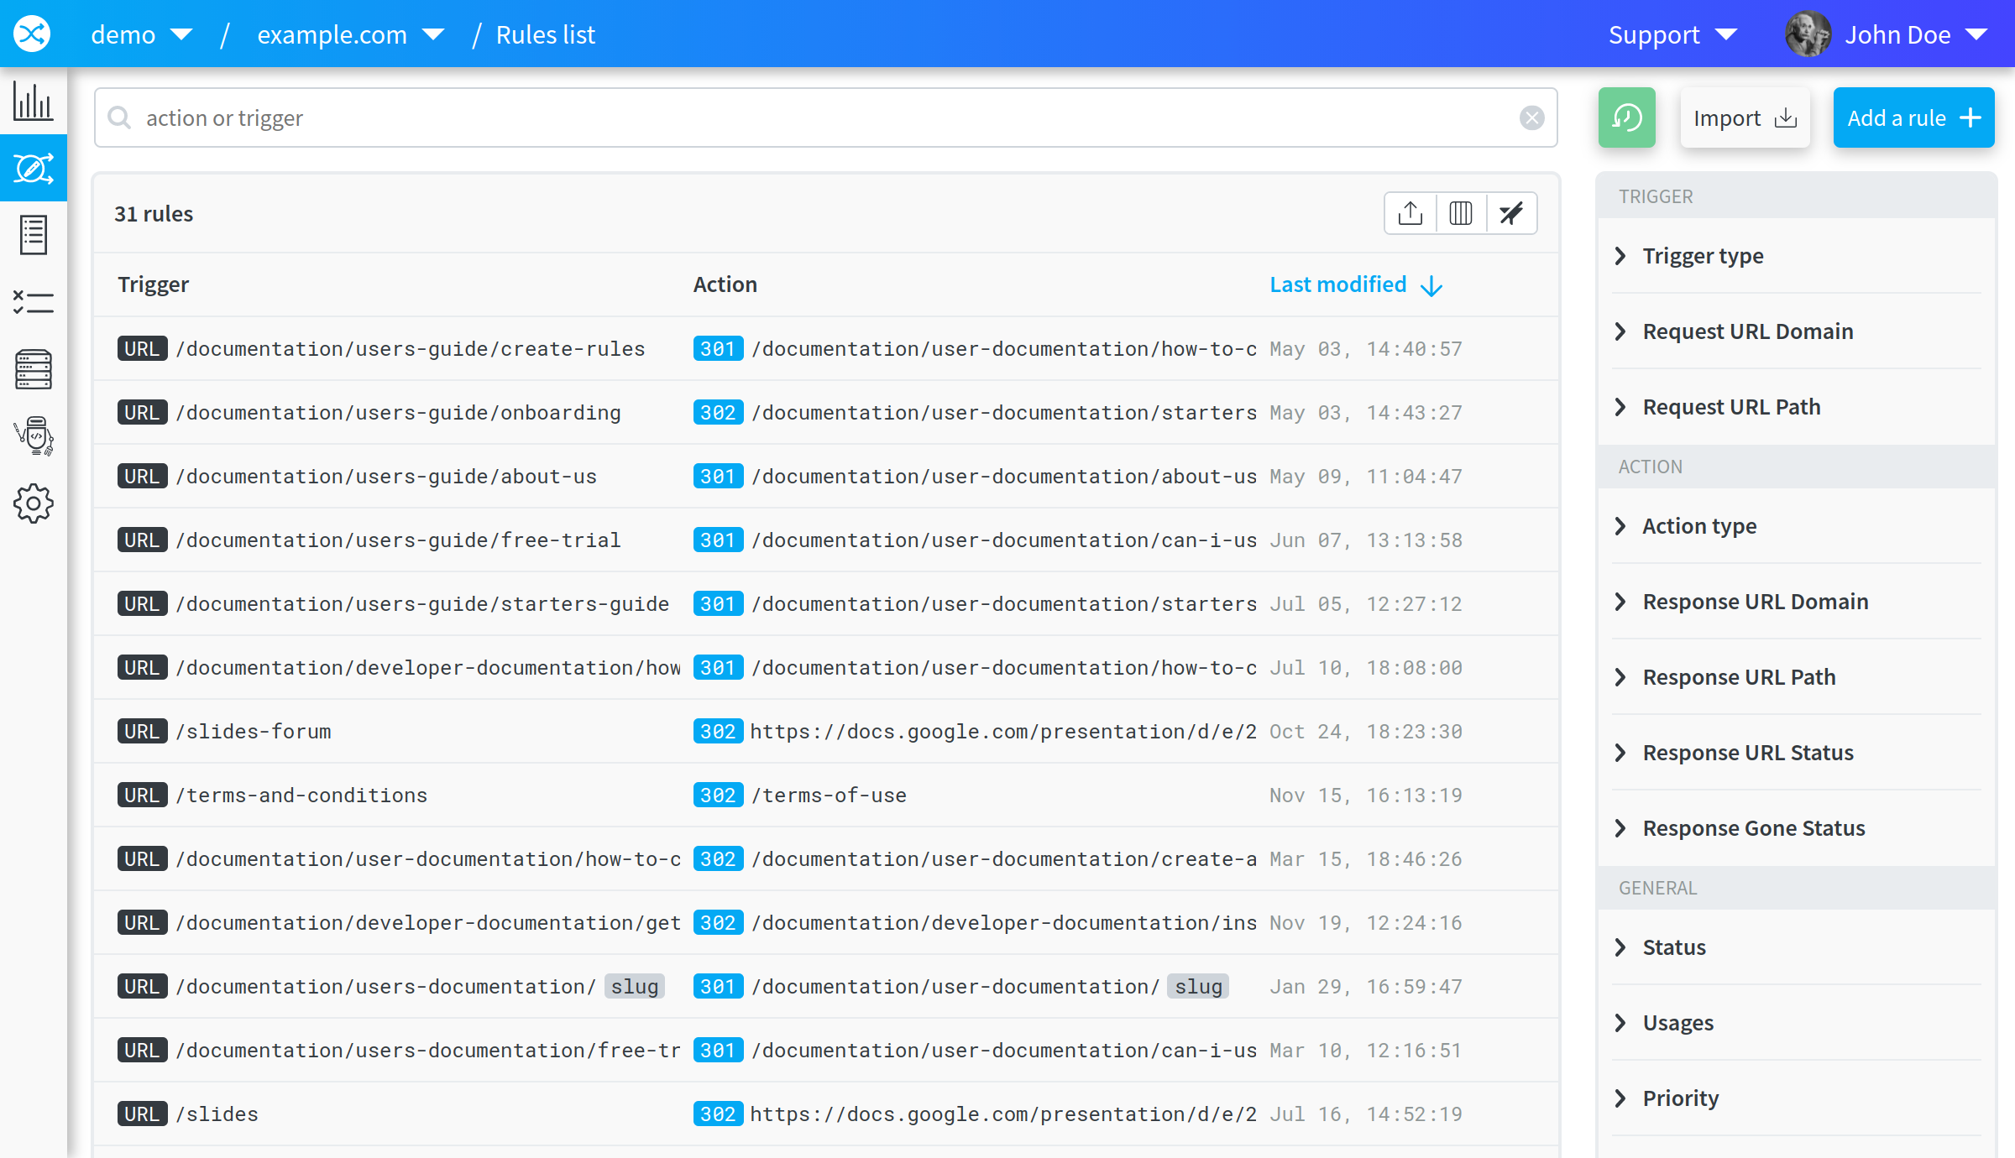Image resolution: width=2015 pixels, height=1158 pixels.
Task: Toggle Last modified sort order
Action: click(x=1356, y=284)
